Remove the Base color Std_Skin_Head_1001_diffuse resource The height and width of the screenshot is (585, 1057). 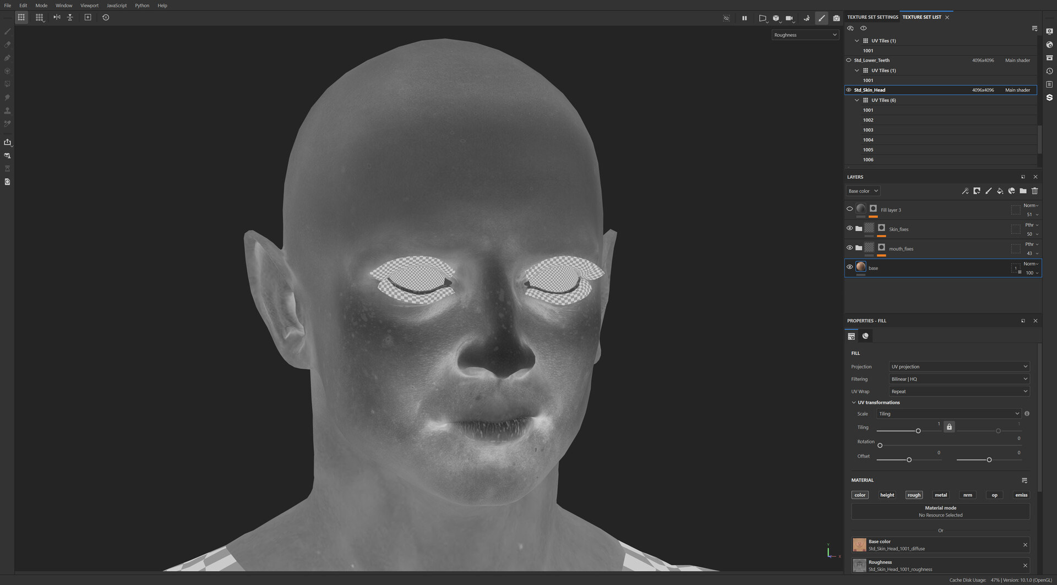coord(1025,545)
